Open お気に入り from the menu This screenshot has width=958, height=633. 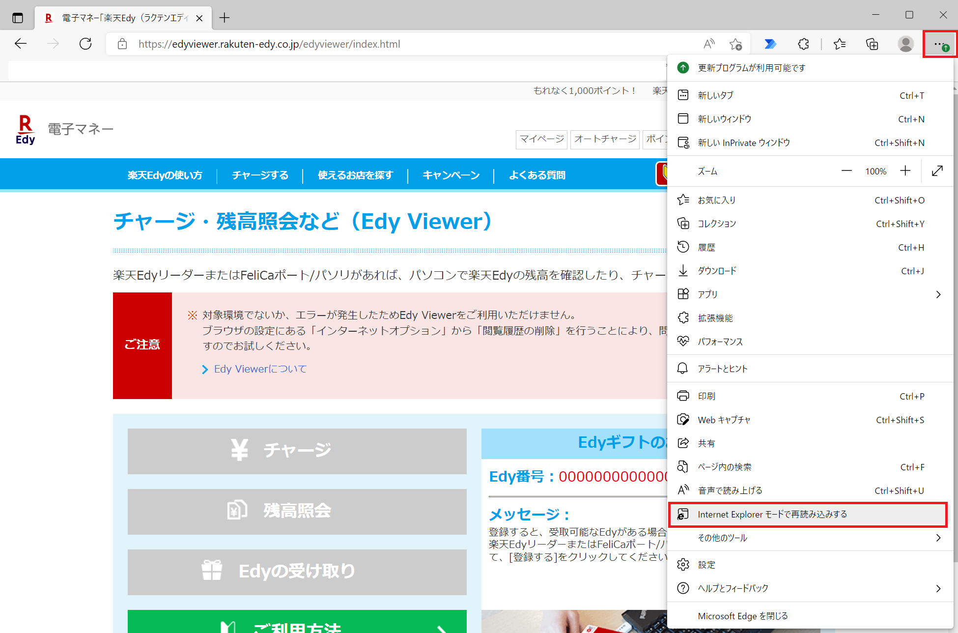point(810,200)
